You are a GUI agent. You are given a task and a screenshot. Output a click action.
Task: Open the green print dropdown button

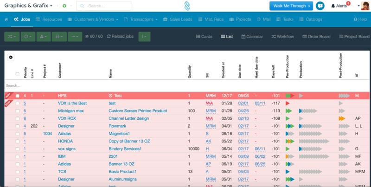coord(59,37)
